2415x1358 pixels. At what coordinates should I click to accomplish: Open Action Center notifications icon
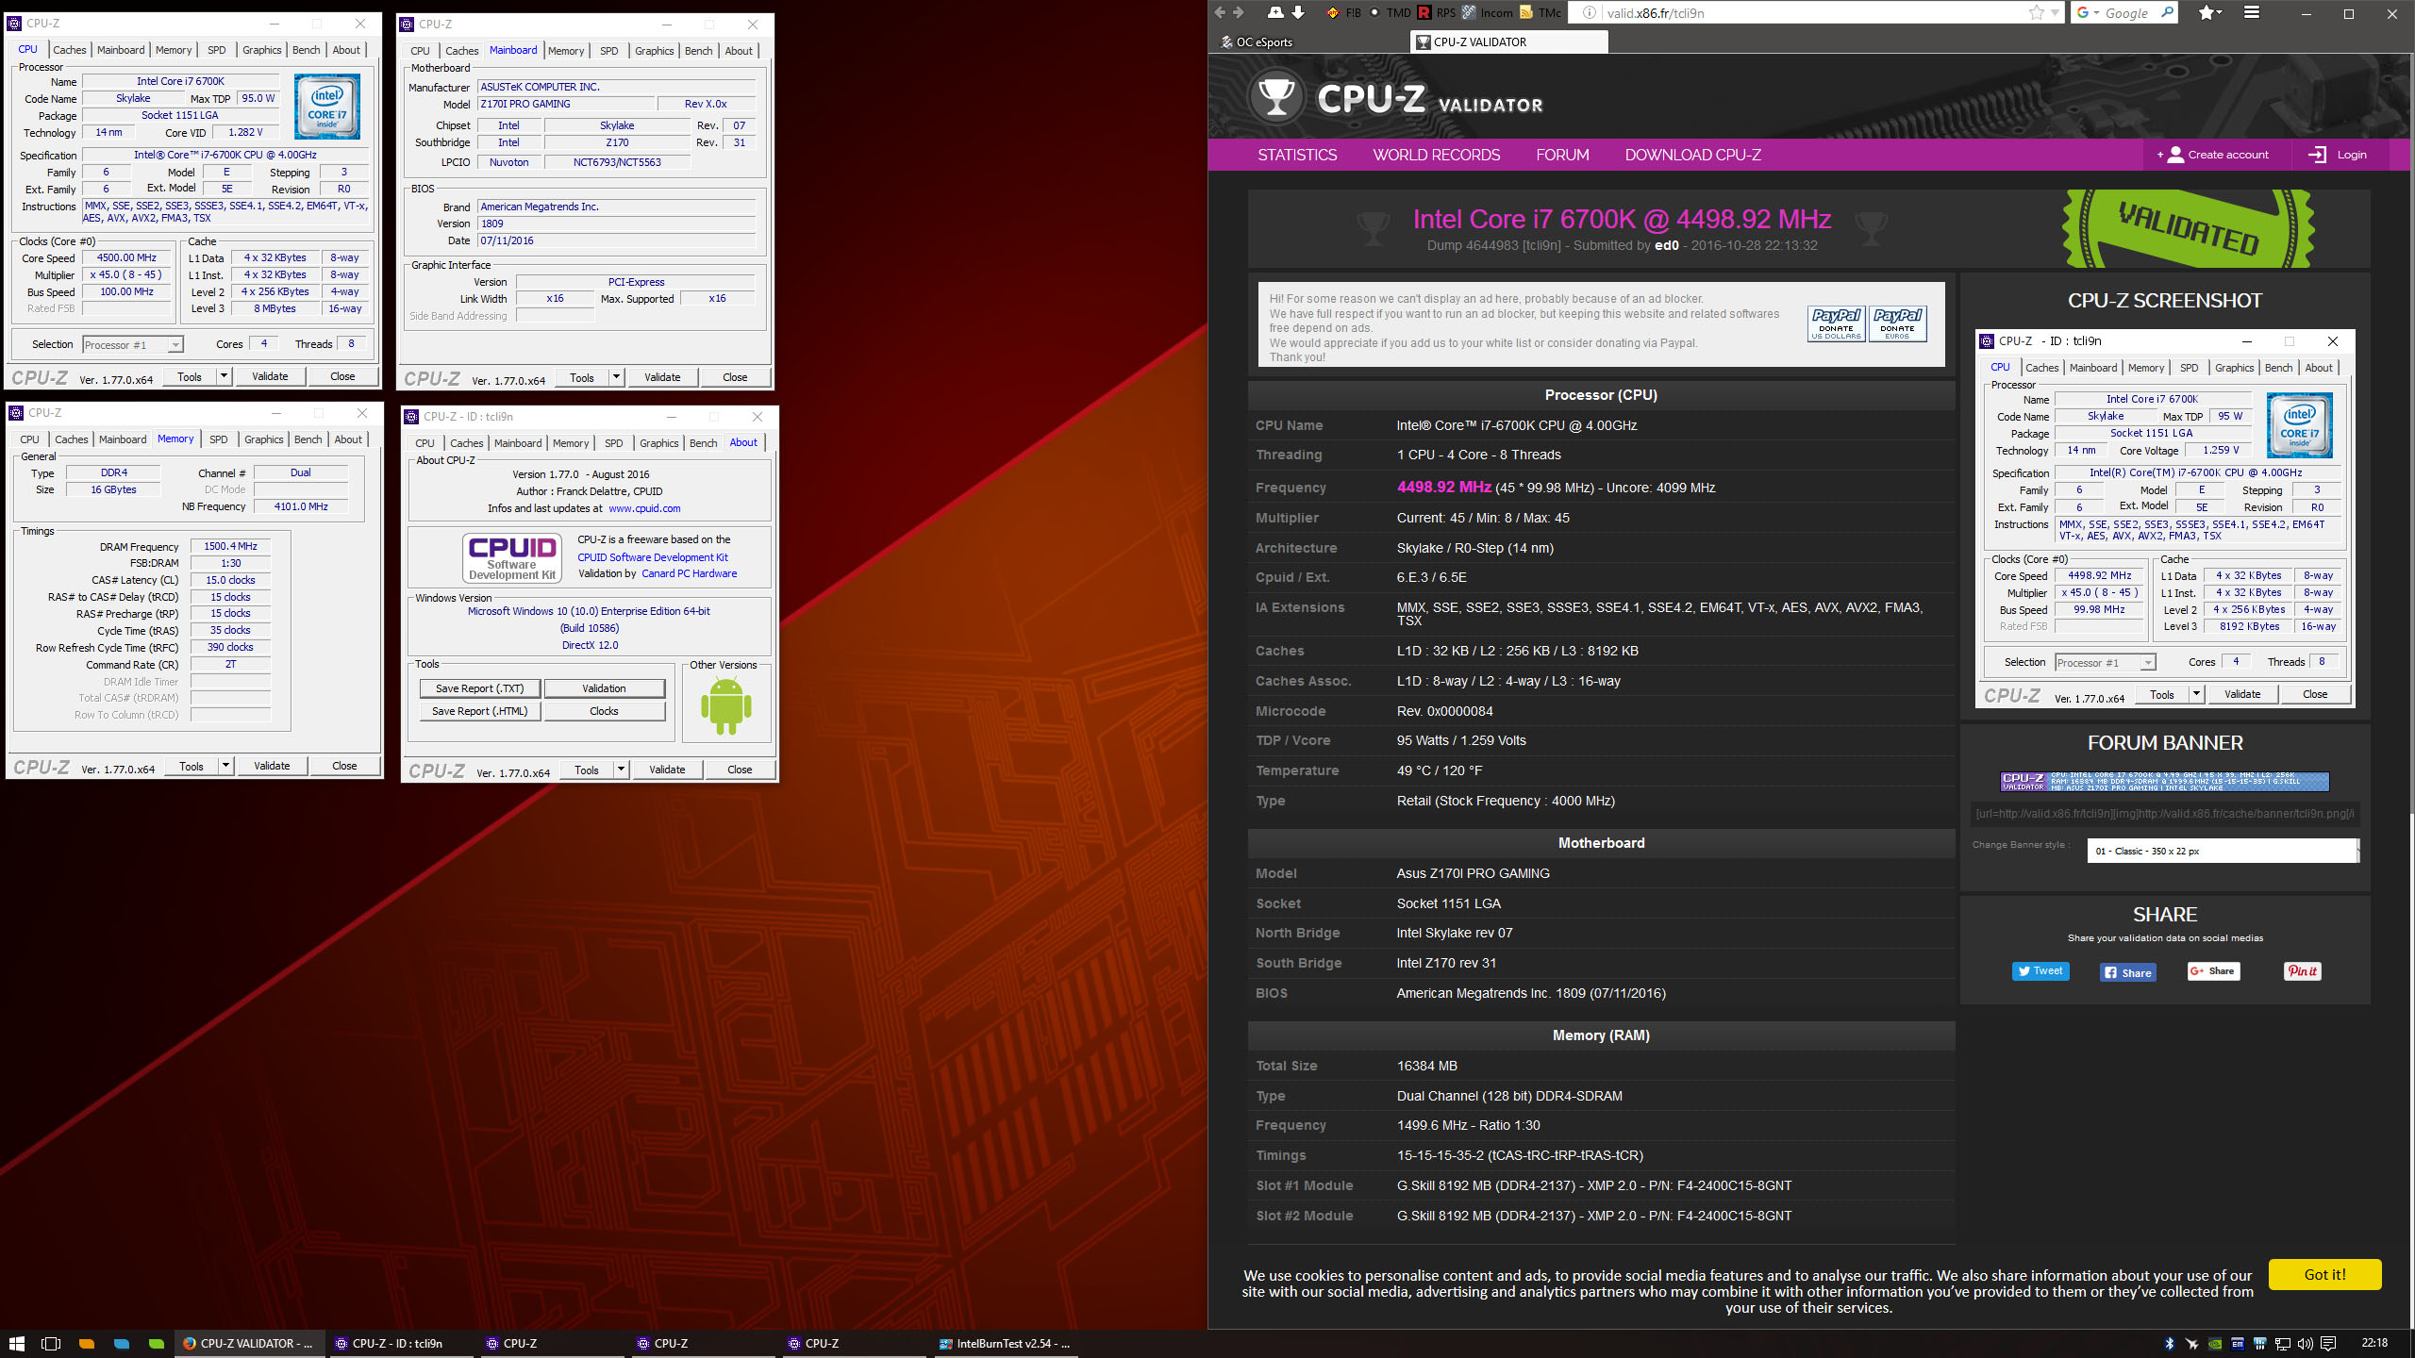click(x=2328, y=1343)
